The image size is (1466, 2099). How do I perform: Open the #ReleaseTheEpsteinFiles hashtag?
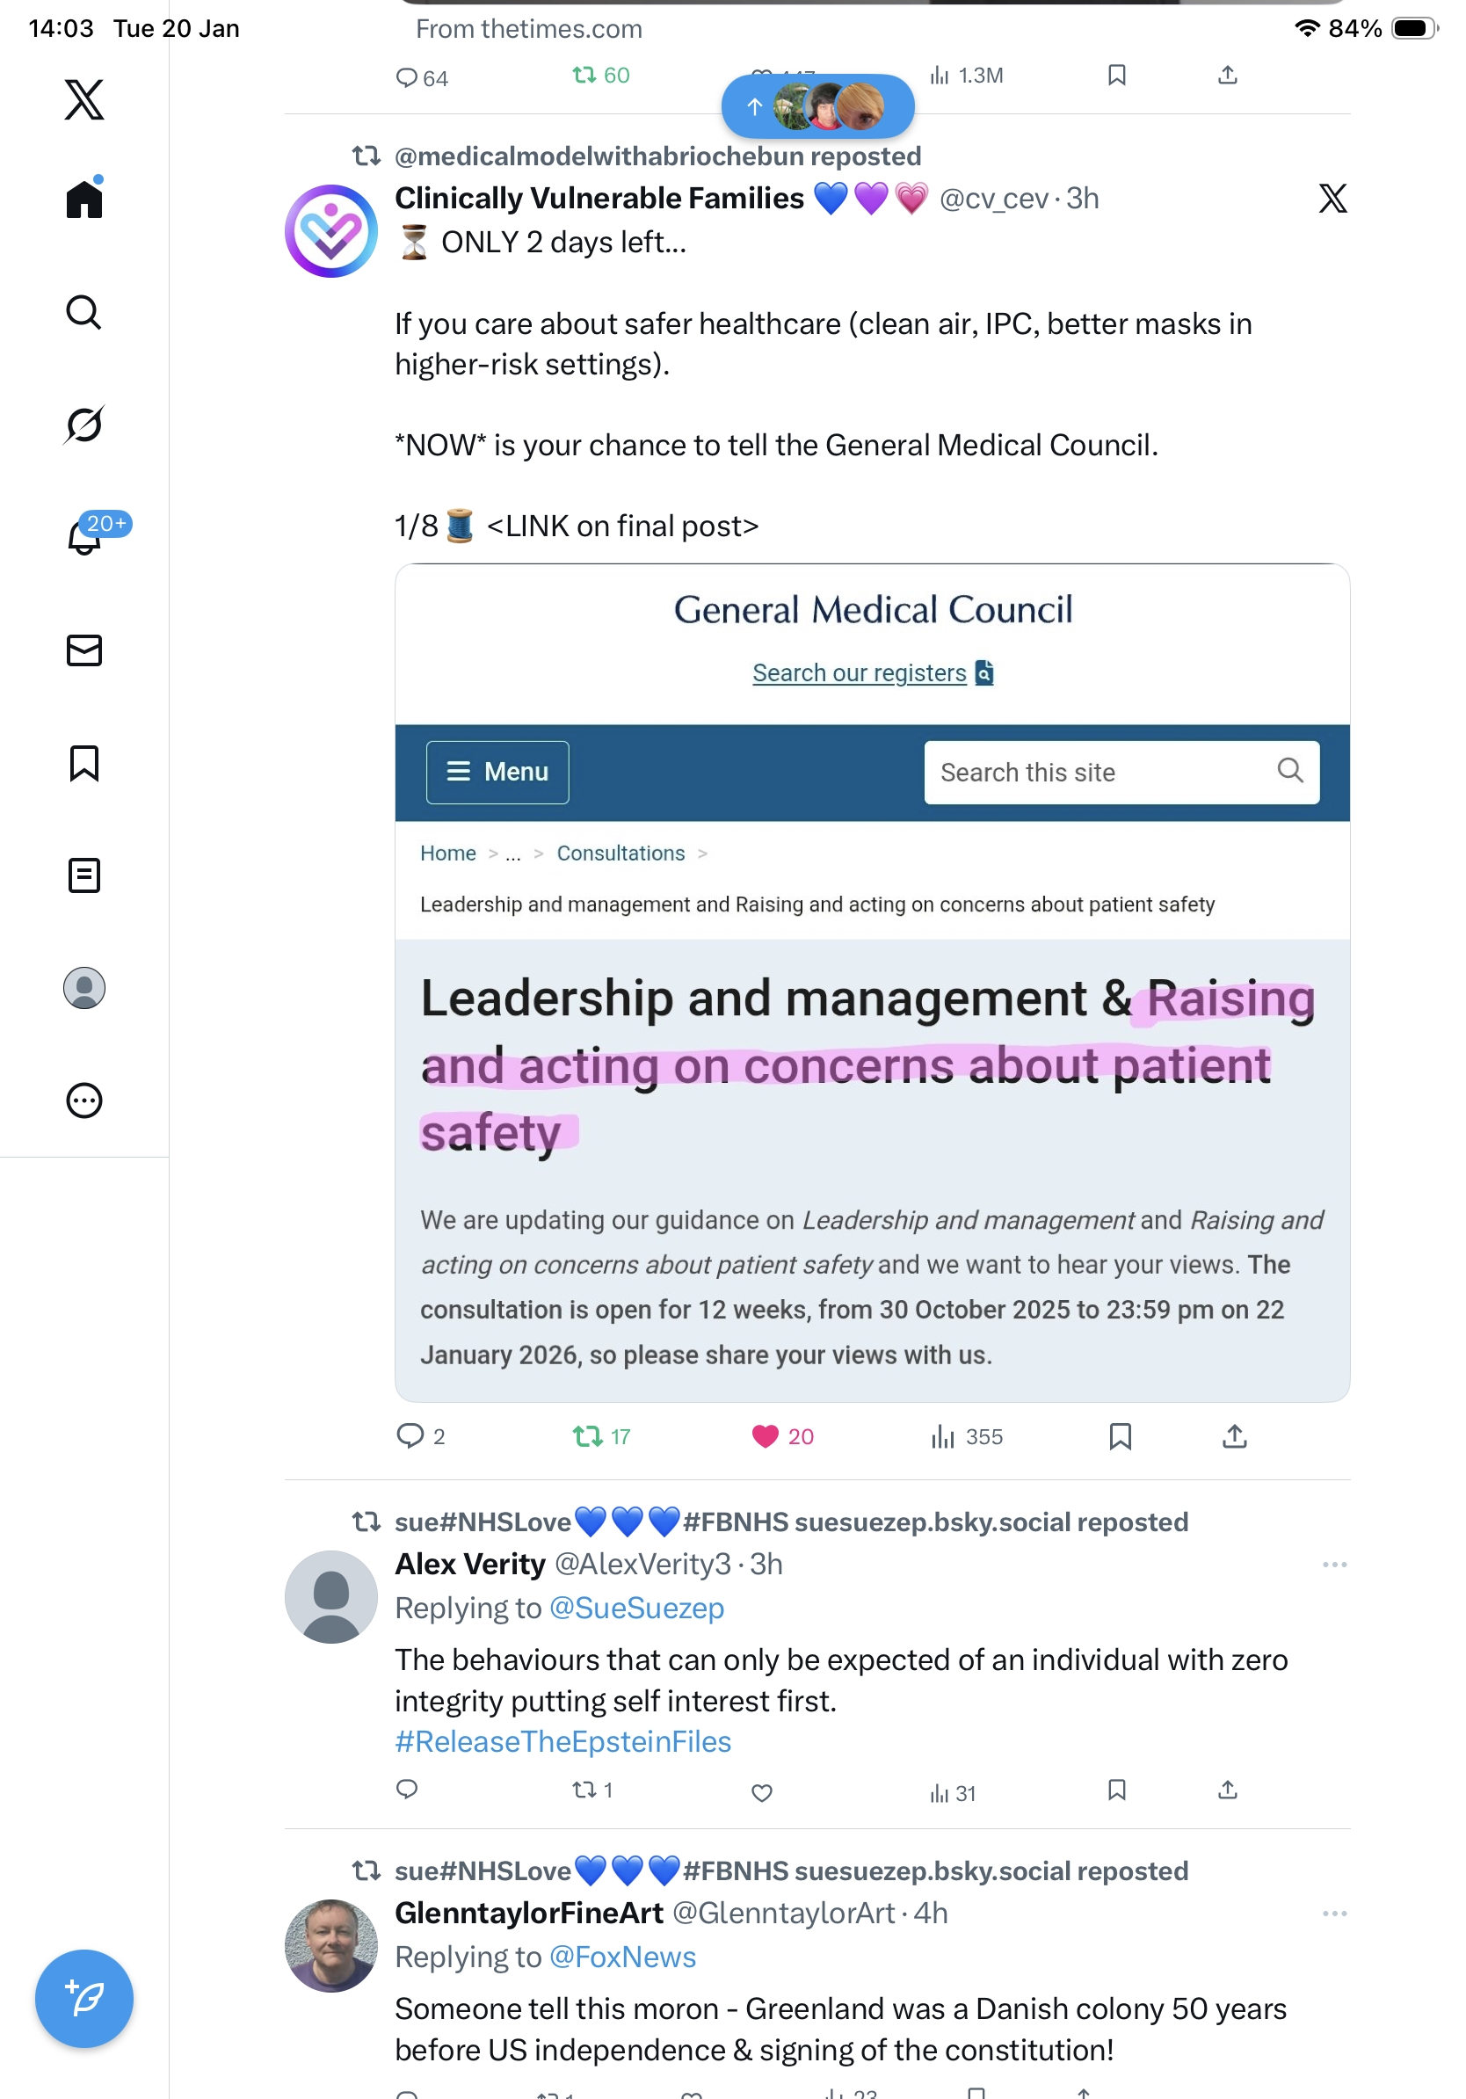[x=563, y=1741]
